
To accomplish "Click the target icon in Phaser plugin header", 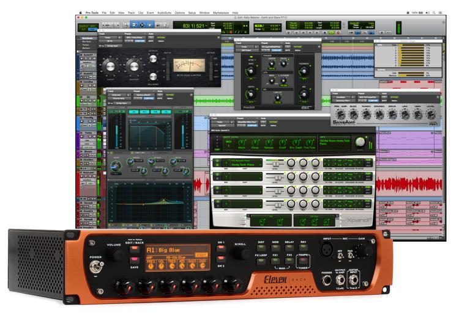I will click(x=319, y=47).
